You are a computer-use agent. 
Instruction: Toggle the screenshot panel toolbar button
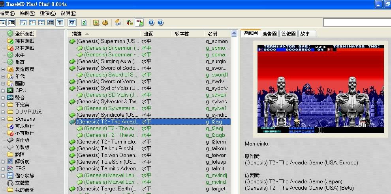tap(11, 22)
